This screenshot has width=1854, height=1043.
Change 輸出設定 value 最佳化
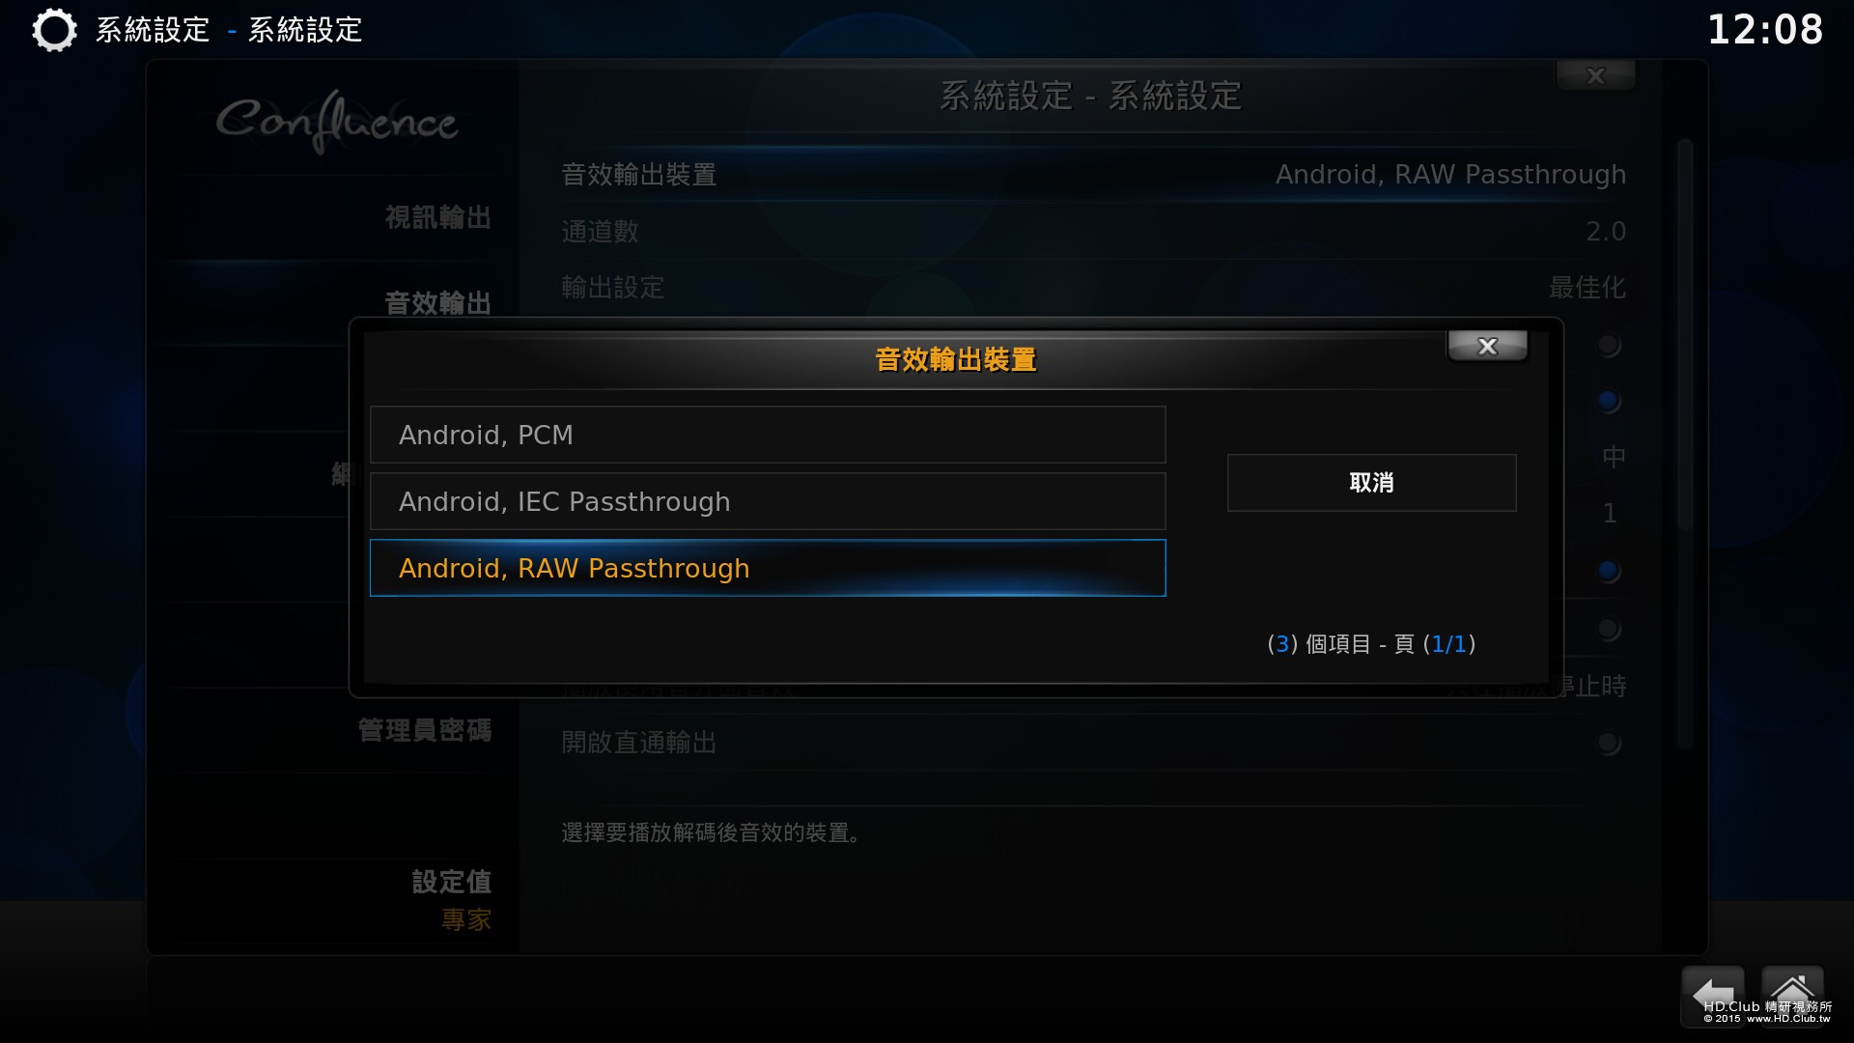(1093, 288)
